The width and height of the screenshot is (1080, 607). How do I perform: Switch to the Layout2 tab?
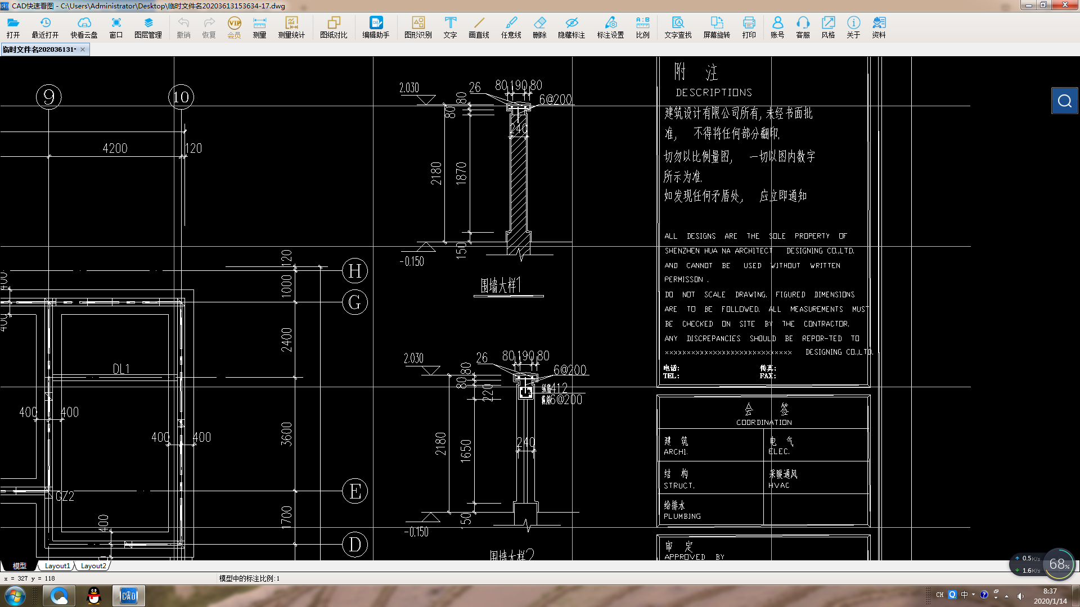pyautogui.click(x=93, y=566)
